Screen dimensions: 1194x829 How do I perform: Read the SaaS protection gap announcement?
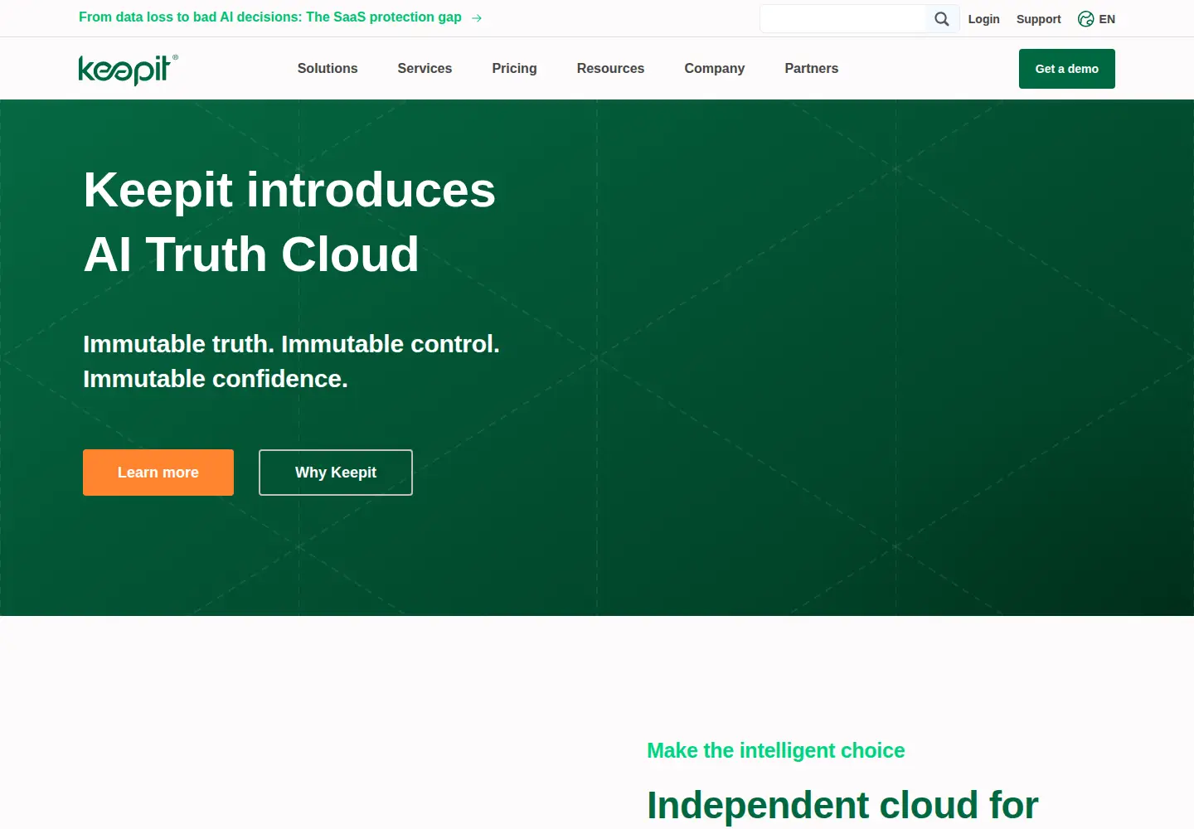coord(270,17)
